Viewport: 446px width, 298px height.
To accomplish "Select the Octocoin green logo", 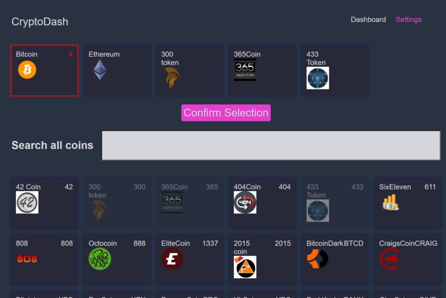I will pos(100,259).
